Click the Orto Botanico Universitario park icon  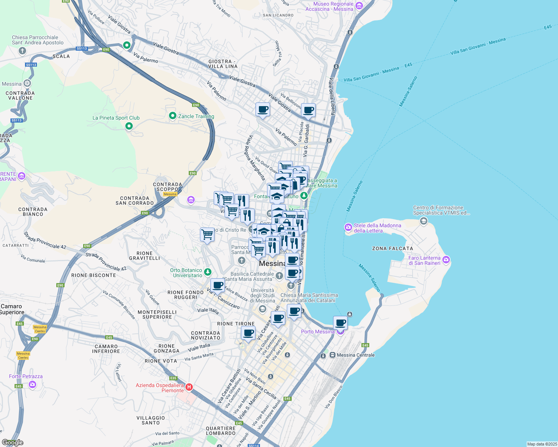(x=208, y=272)
